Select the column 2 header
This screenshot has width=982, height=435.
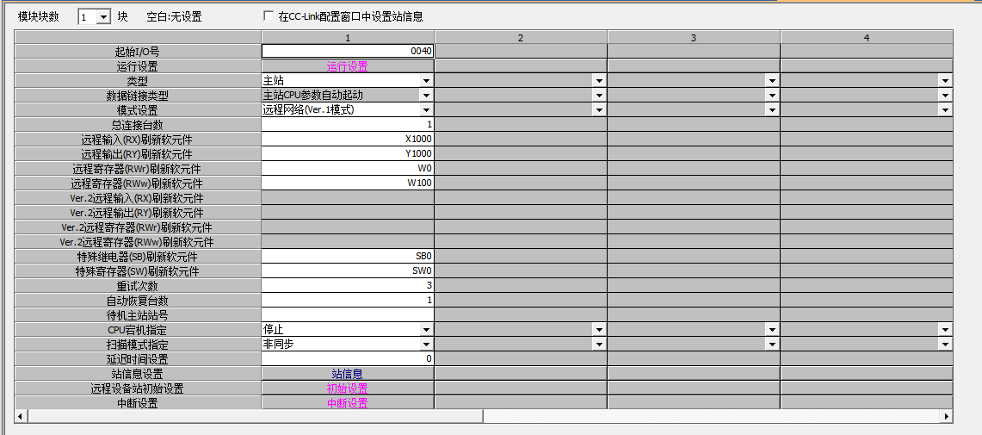coord(521,37)
